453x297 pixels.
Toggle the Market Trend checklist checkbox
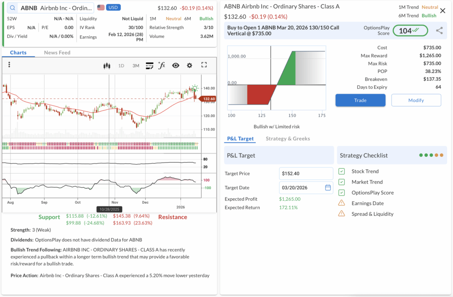[x=342, y=182]
